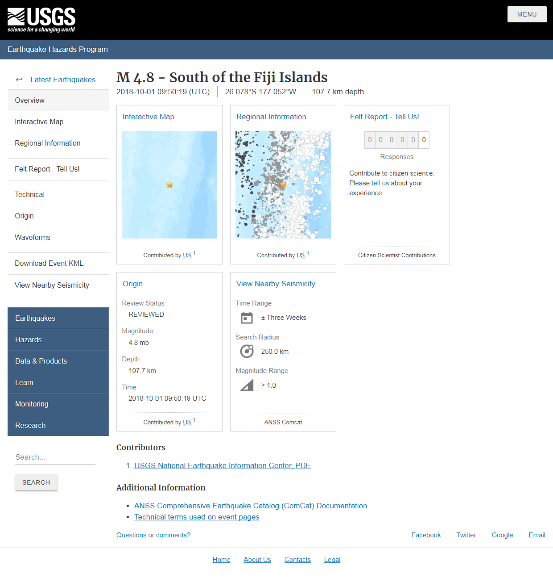Image resolution: width=553 pixels, height=578 pixels.
Task: Share via Twitter link
Action: tap(466, 535)
